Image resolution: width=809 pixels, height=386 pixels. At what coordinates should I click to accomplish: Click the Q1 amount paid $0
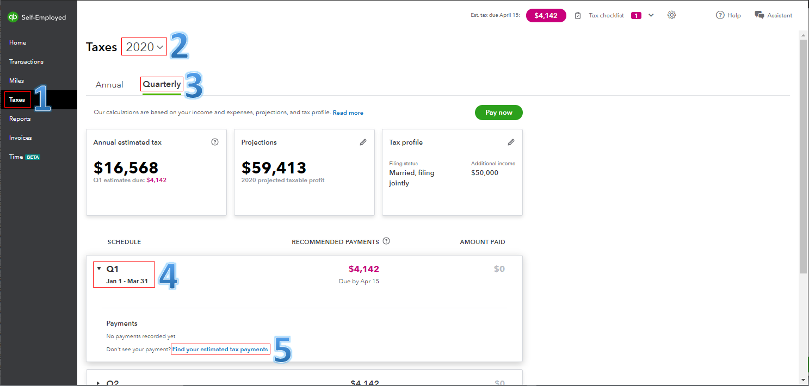499,269
